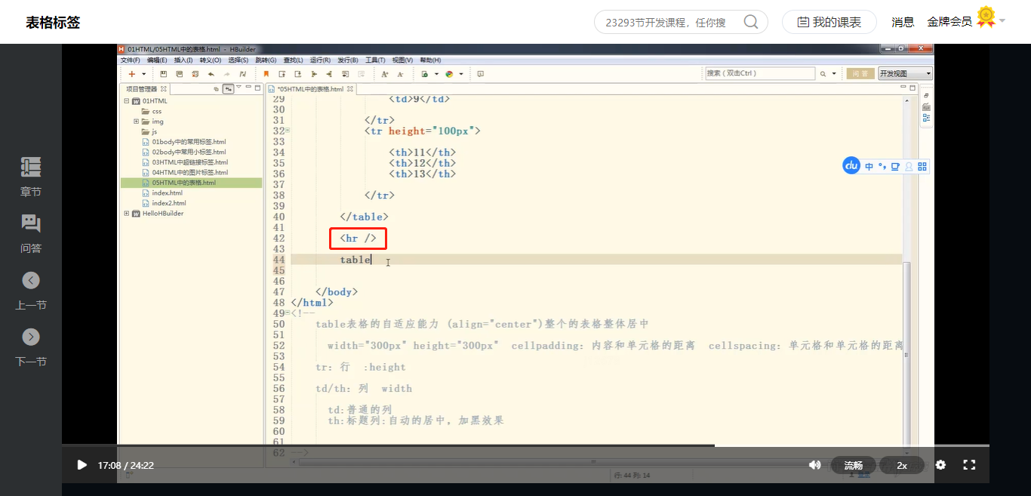Select the 05HTML中的表格.html editor tab
The width and height of the screenshot is (1031, 496).
click(x=310, y=89)
